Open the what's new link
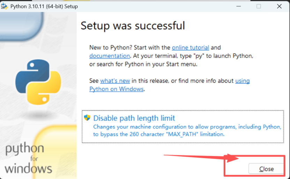 pos(115,81)
